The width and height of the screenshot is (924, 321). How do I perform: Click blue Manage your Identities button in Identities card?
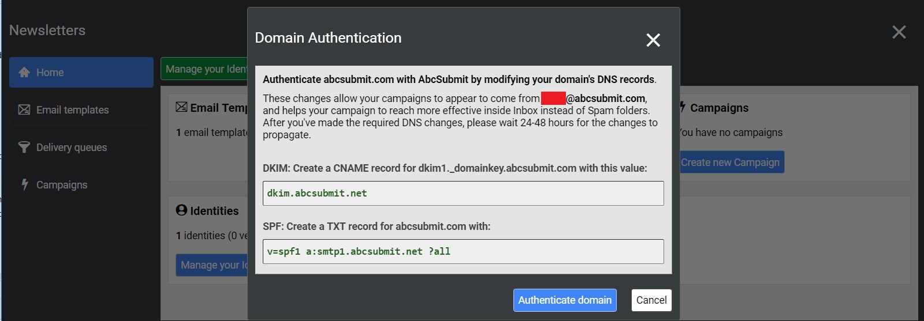coord(212,265)
